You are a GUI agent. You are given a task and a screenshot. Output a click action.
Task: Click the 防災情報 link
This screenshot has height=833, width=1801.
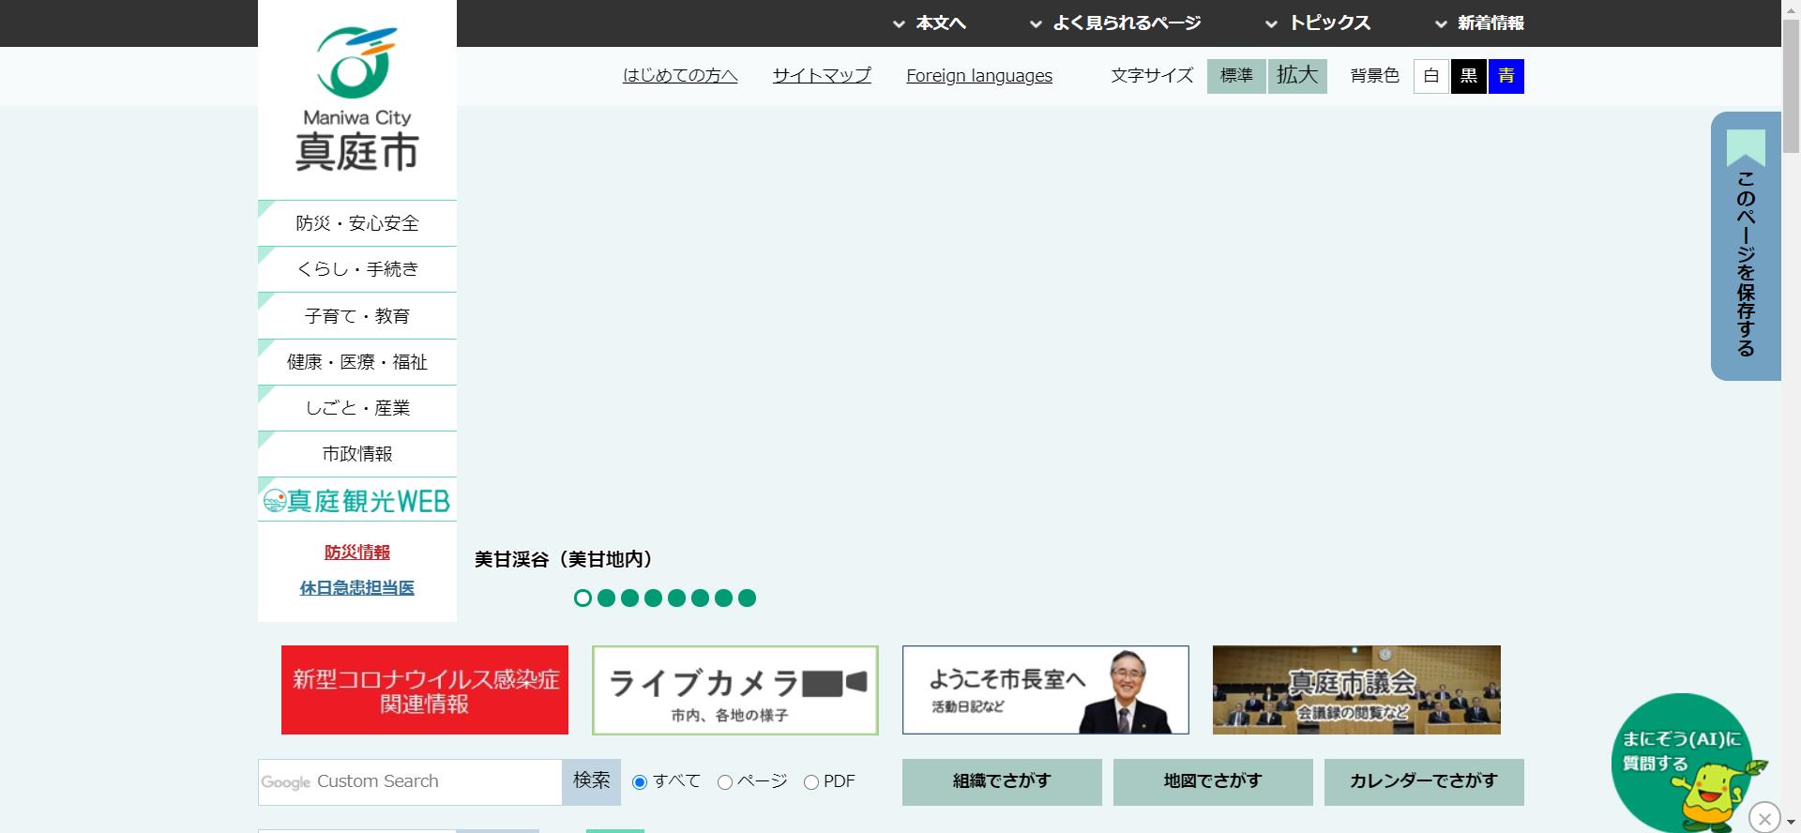click(357, 553)
